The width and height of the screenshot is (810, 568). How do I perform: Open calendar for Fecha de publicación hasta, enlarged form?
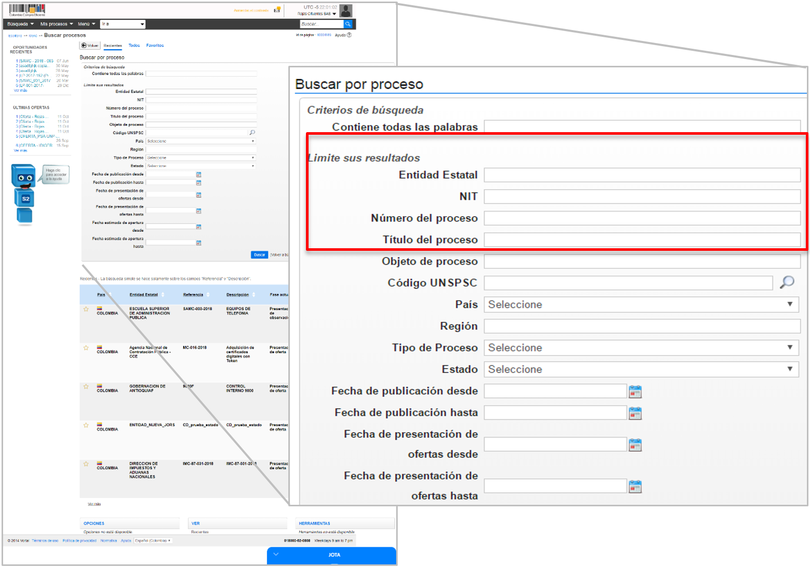(x=635, y=414)
